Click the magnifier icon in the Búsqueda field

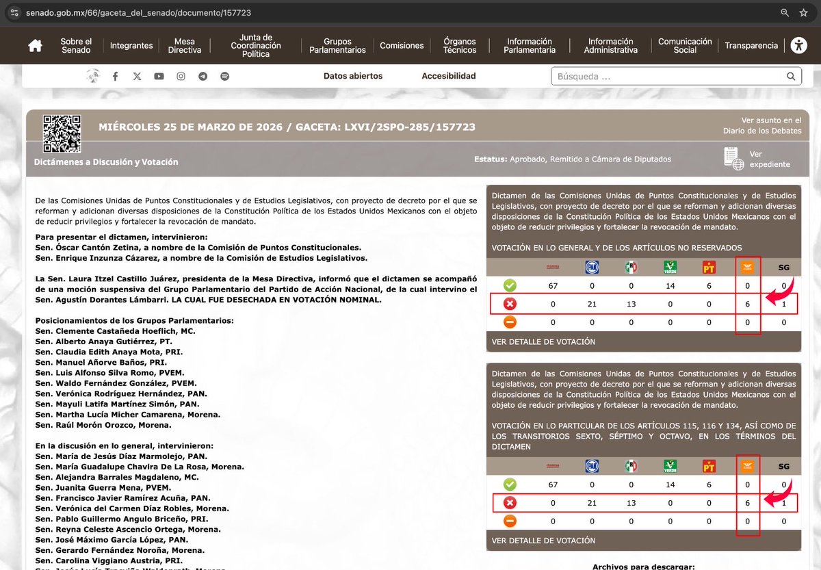(791, 77)
